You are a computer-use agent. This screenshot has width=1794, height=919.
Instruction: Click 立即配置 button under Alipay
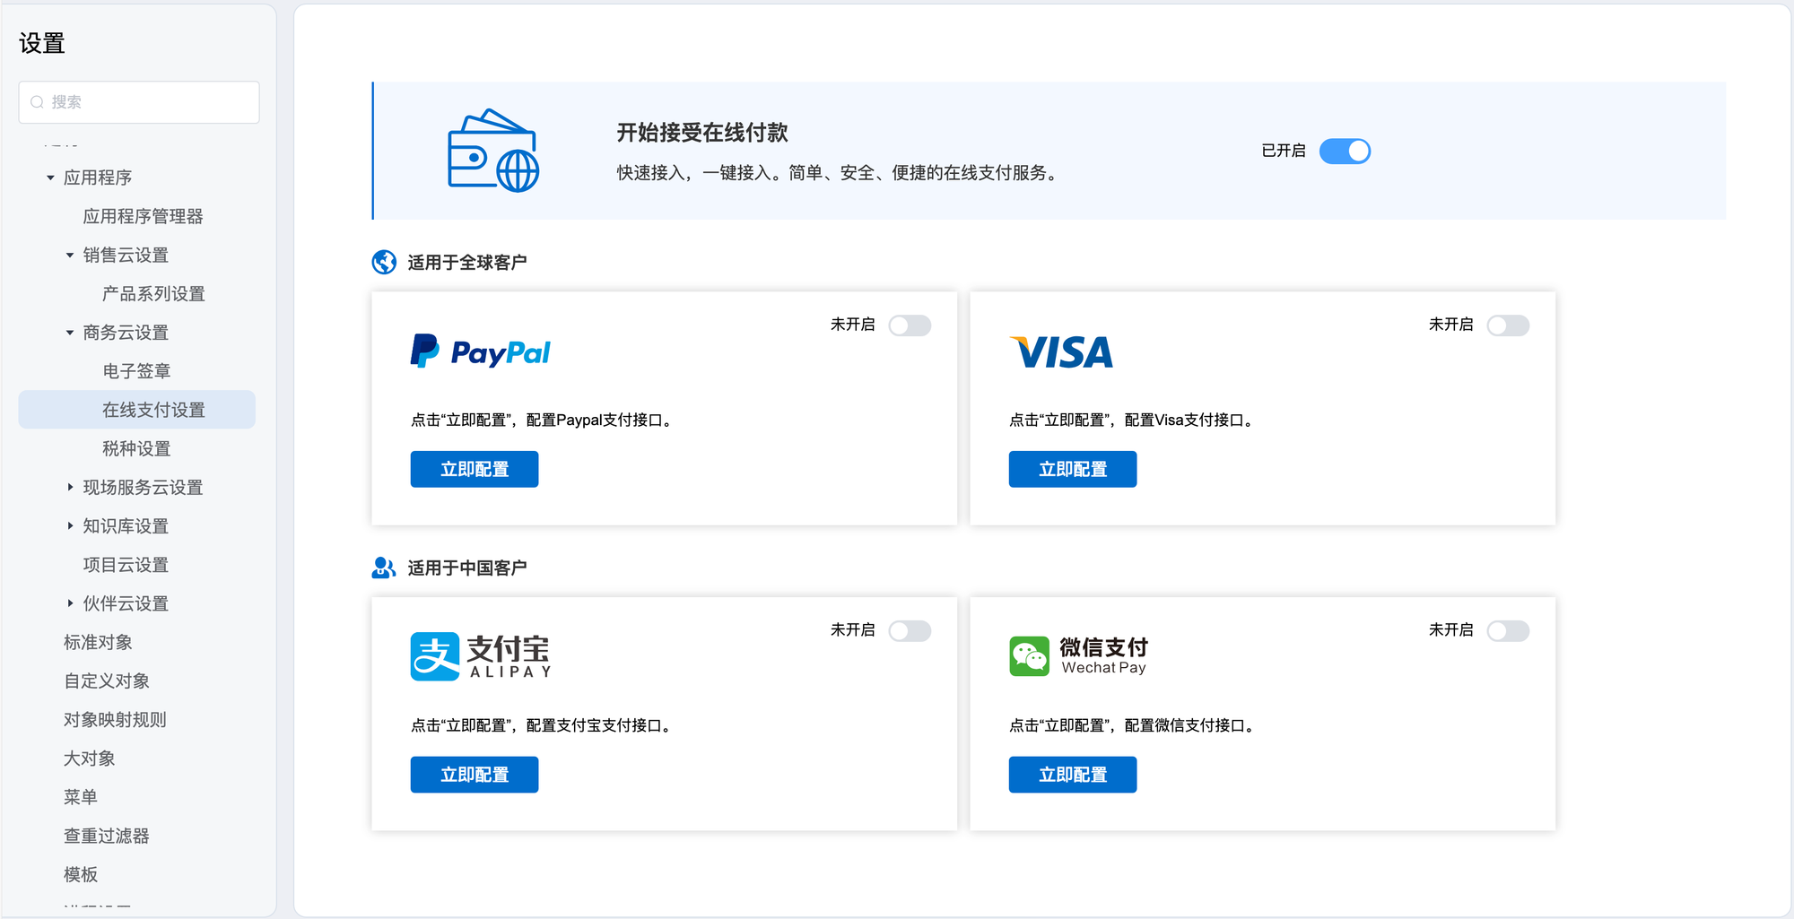pos(474,775)
